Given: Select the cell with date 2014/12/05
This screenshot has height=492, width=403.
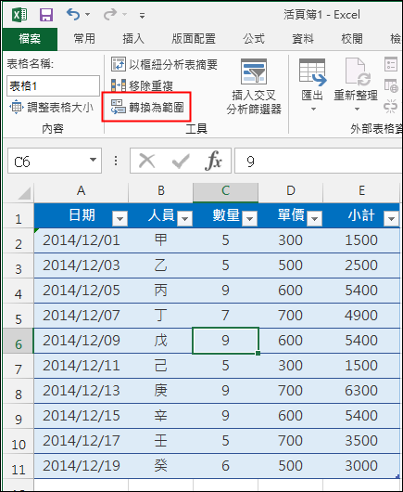Looking at the screenshot, I should point(82,291).
